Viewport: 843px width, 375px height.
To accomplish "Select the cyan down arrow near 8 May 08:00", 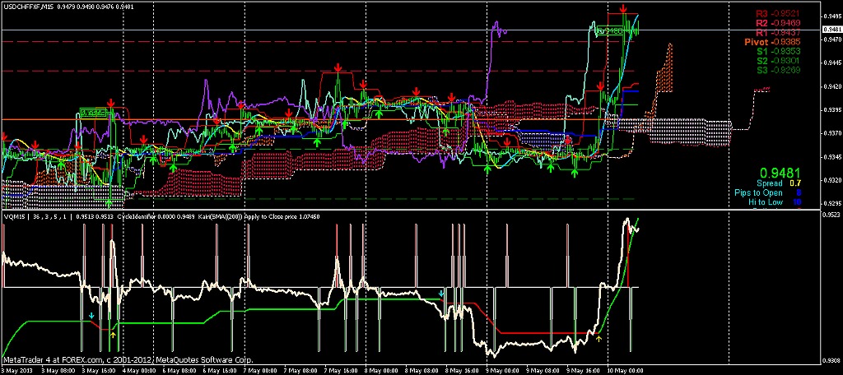I will tap(441, 293).
